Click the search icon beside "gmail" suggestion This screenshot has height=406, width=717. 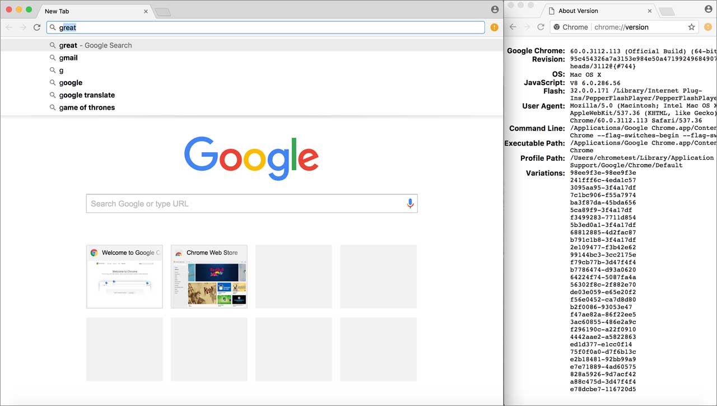(x=53, y=58)
